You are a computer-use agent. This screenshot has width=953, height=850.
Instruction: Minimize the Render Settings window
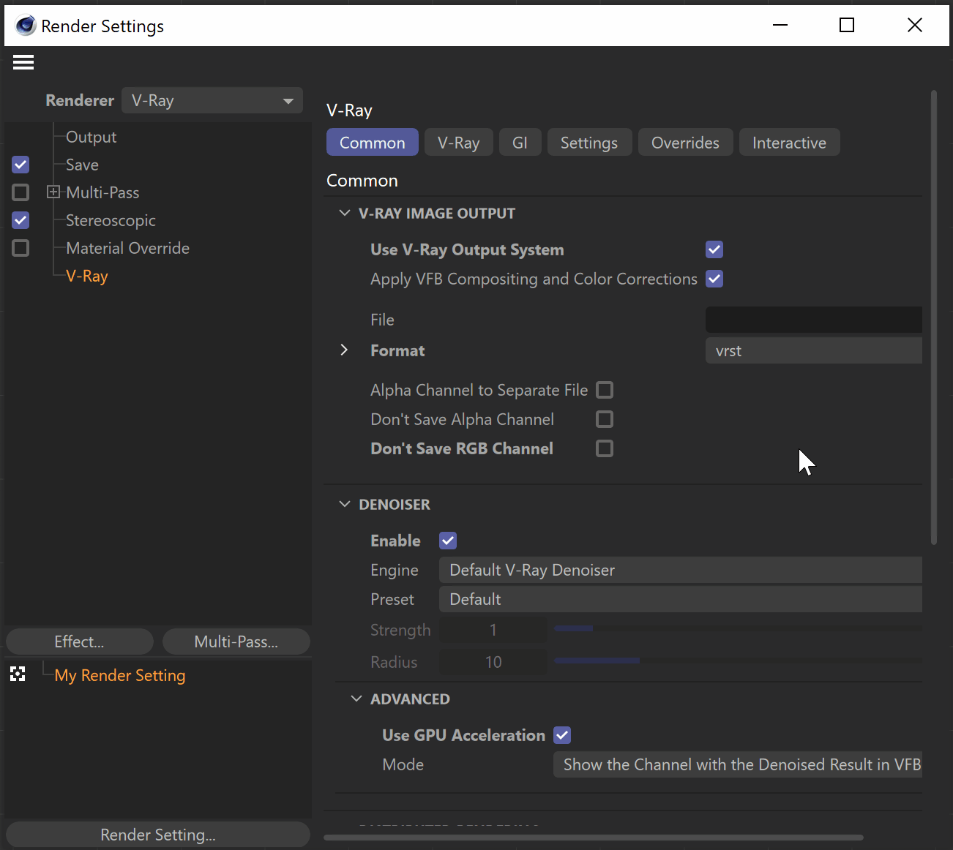tap(780, 26)
